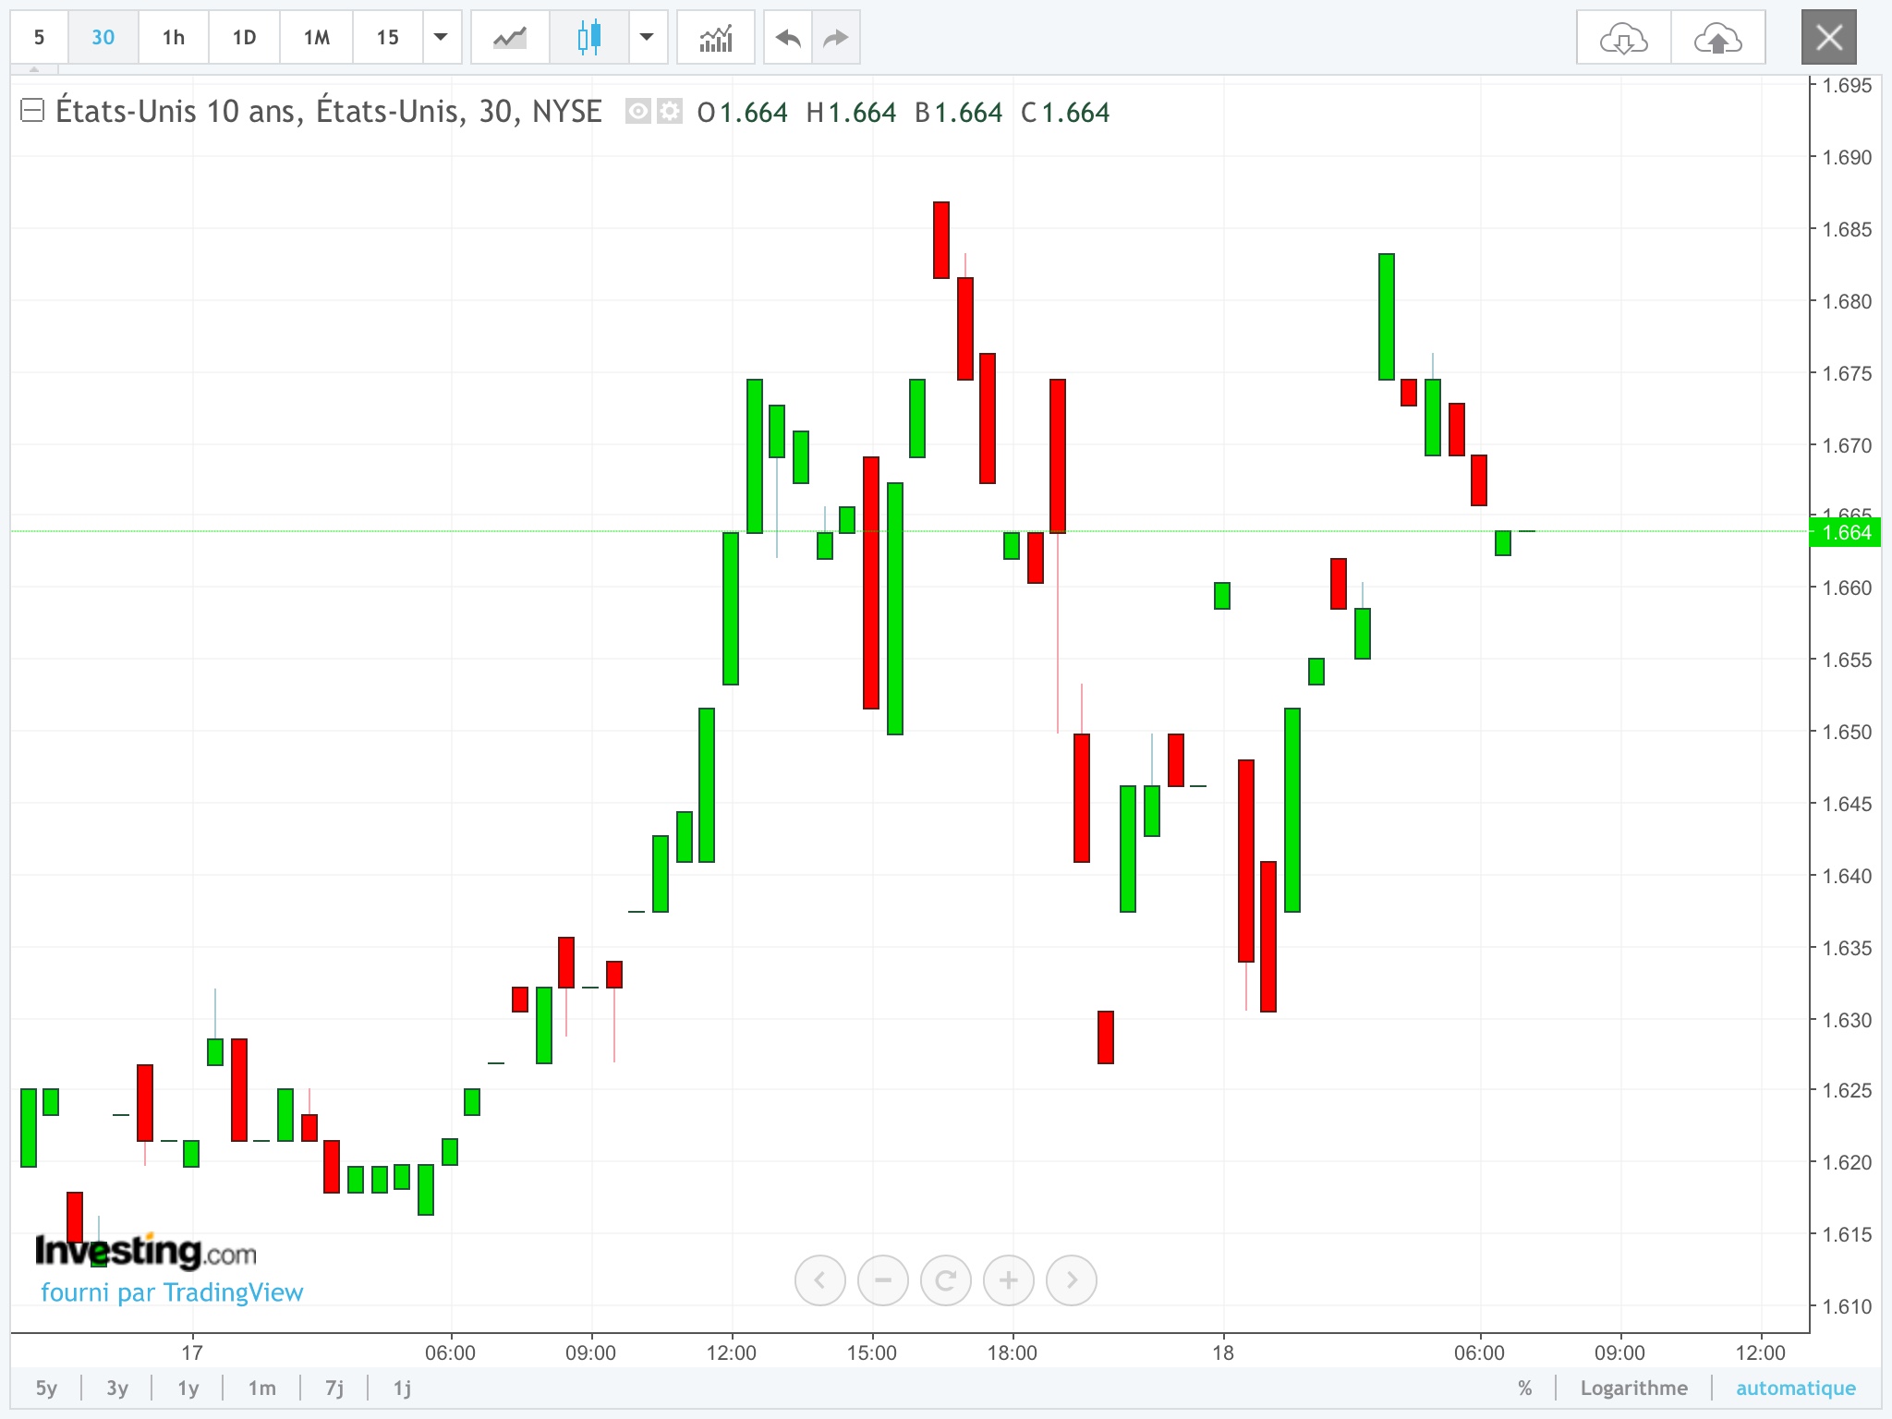
Task: Click the undo arrow
Action: (788, 38)
